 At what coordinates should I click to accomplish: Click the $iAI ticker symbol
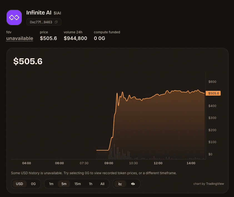tap(57, 13)
